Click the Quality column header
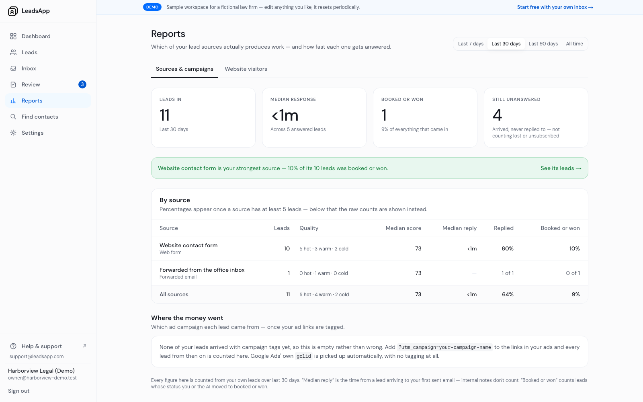This screenshot has height=402, width=643. (309, 228)
